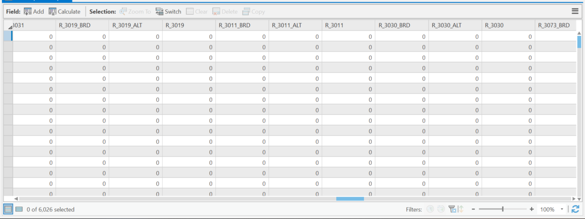The height and width of the screenshot is (219, 585).
Task: Click the grayed-out Zoom To button
Action: tap(135, 11)
